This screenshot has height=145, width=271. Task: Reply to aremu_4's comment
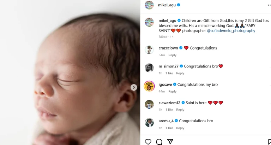pos(180,128)
